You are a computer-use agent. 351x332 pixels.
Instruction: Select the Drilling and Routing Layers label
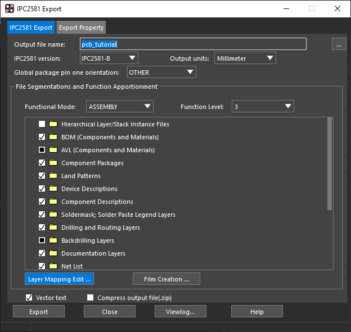click(101, 228)
